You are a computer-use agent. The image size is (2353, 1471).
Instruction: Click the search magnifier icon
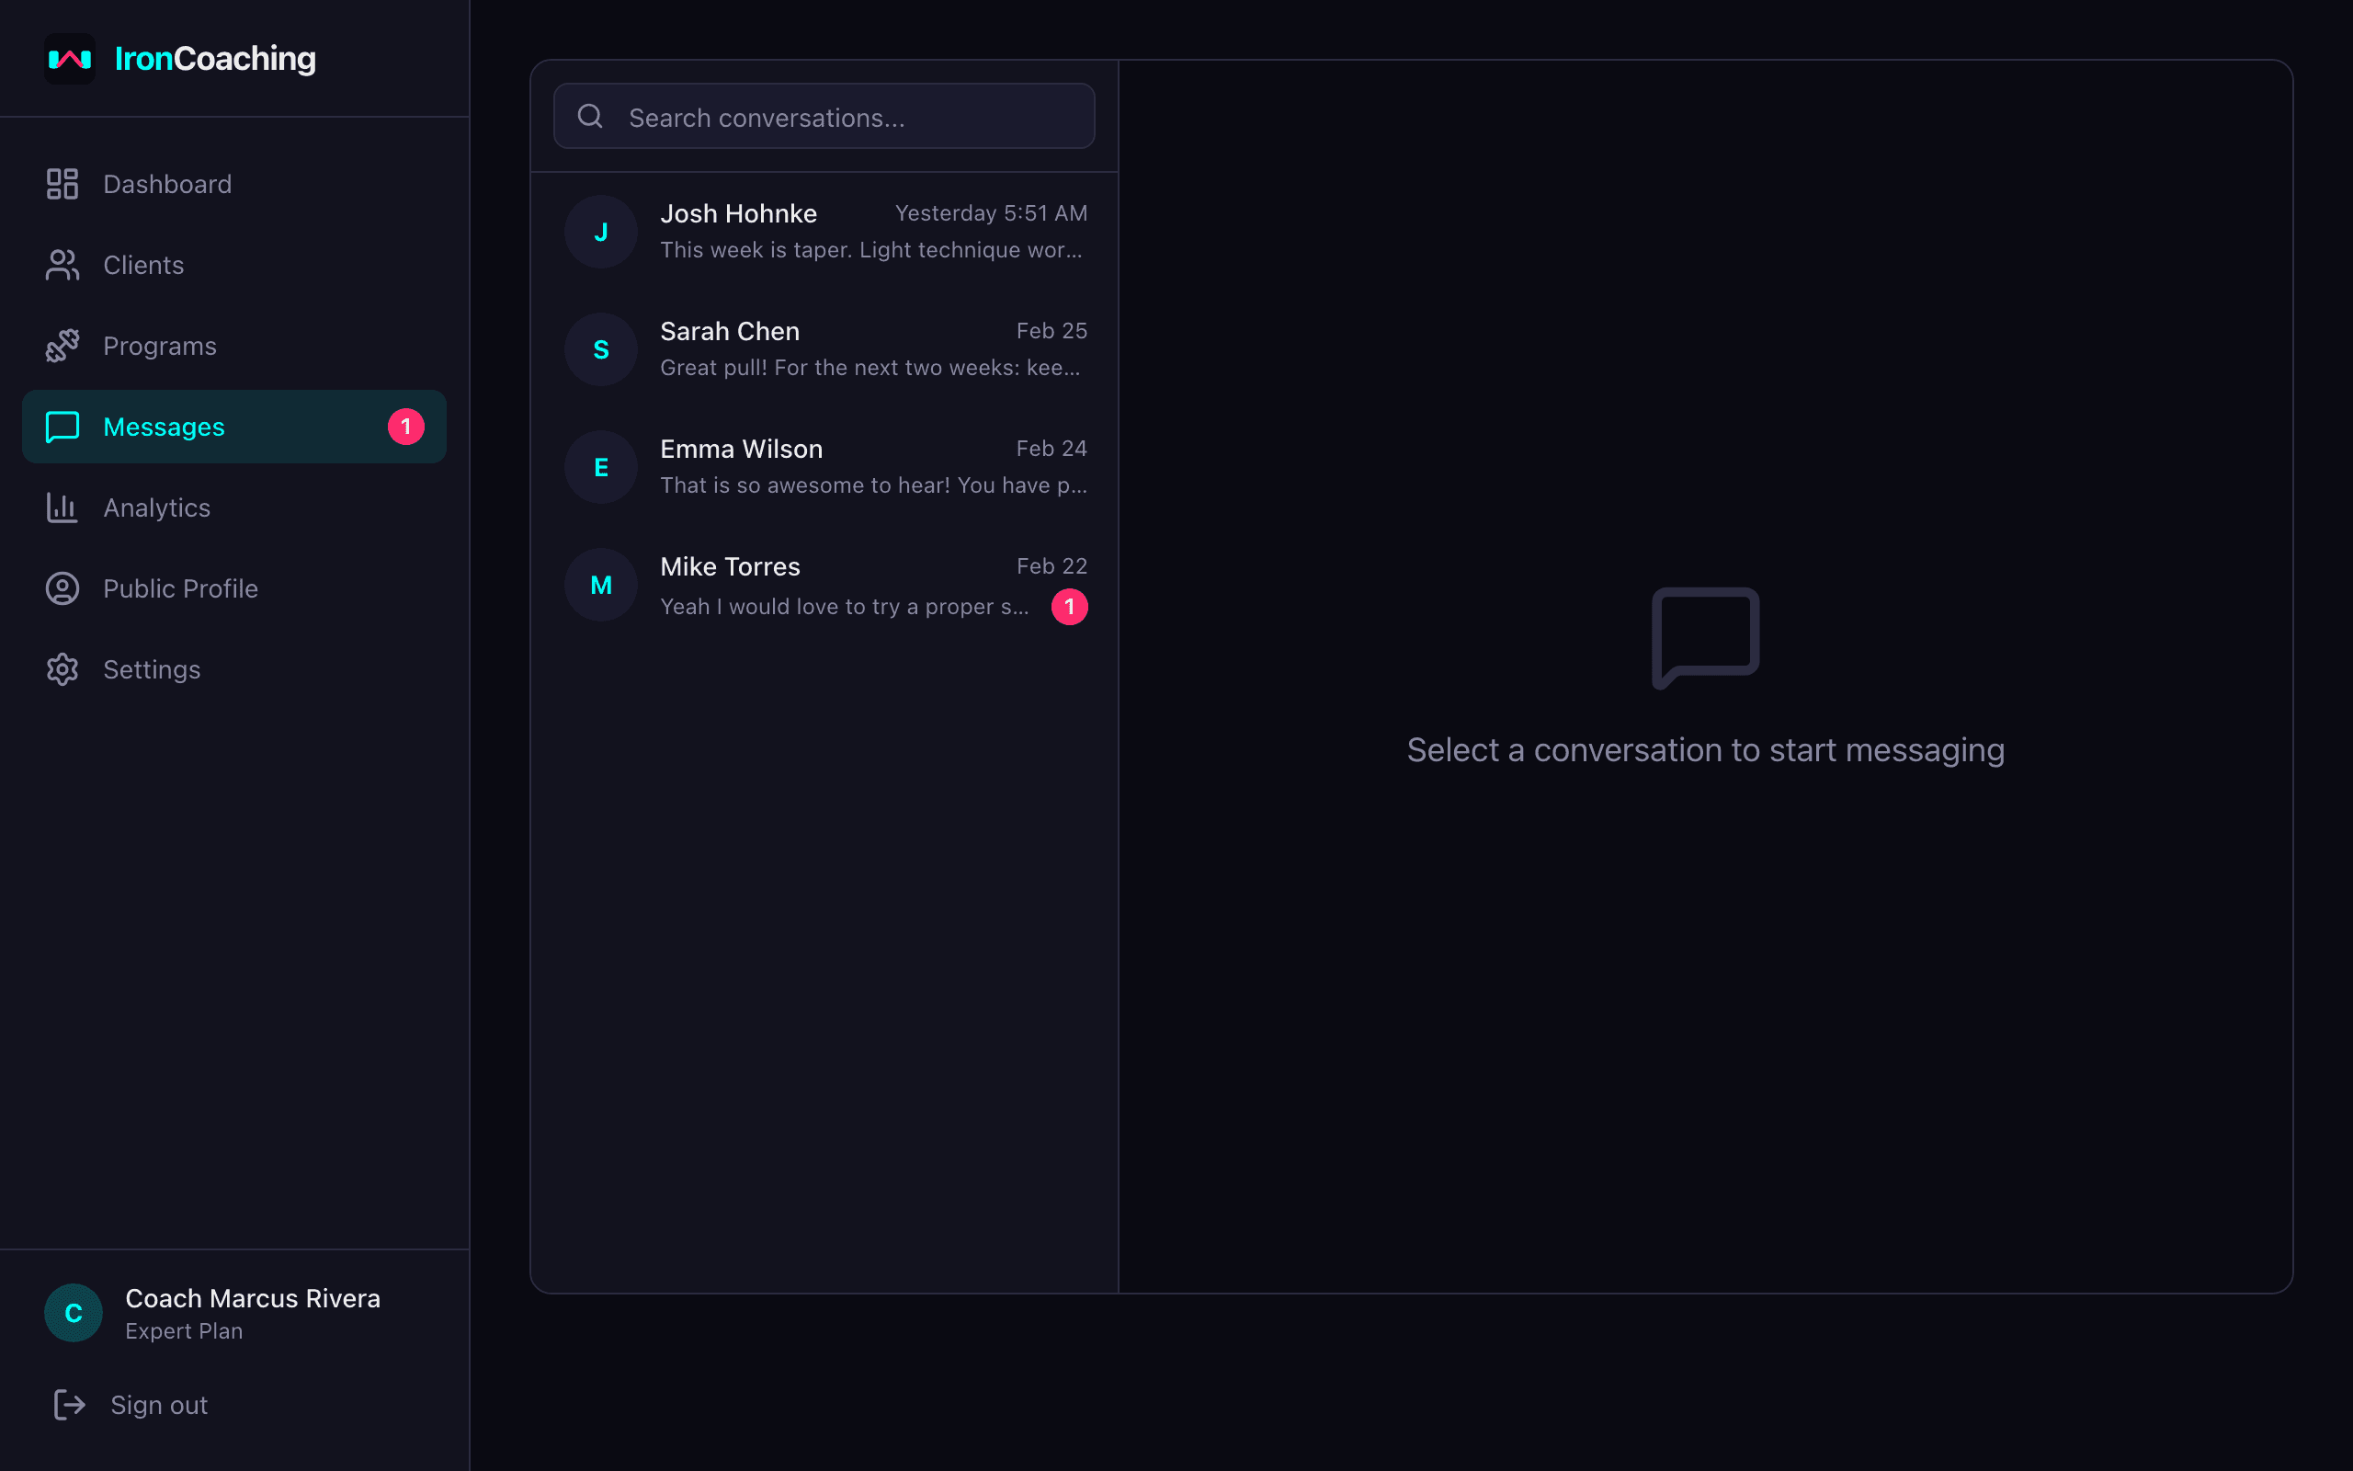590,116
